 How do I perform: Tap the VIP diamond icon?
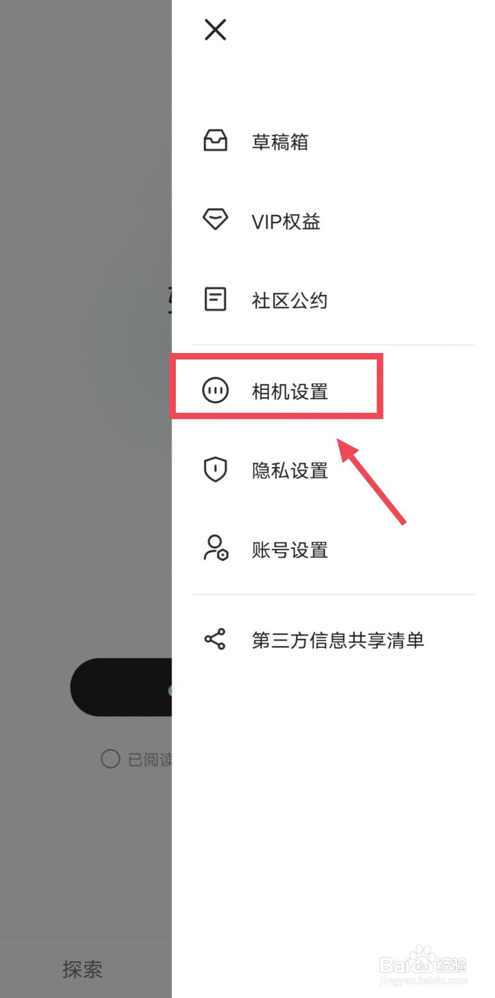tap(215, 220)
